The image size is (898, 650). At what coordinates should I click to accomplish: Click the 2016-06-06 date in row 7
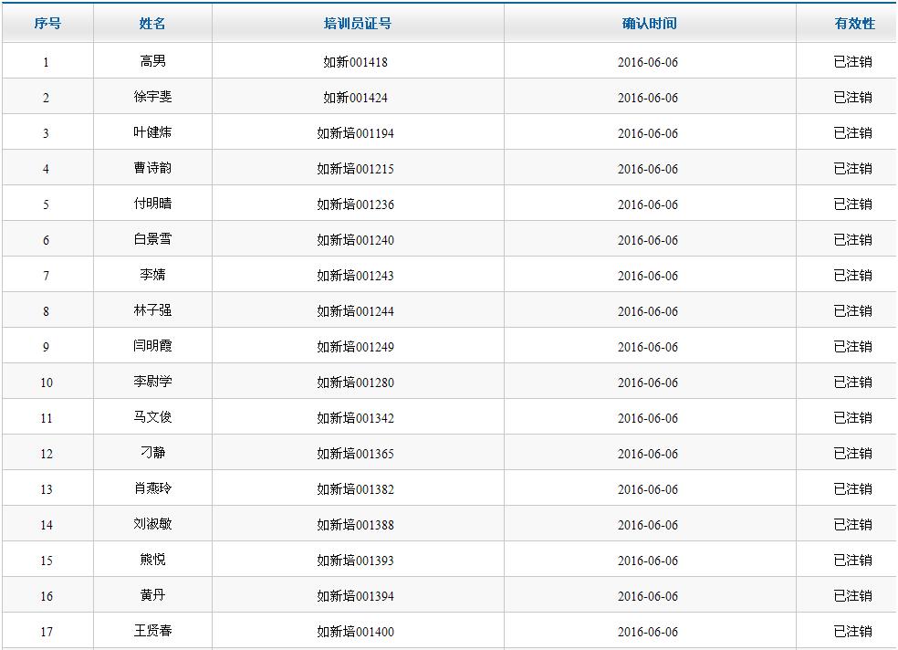pos(648,276)
